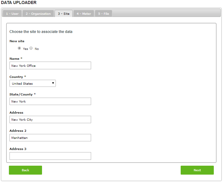Click the Address 2 field containing Manhattan

point(50,138)
